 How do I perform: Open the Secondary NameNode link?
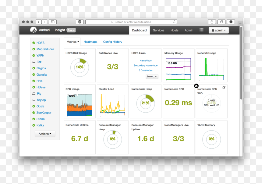pyautogui.click(x=146, y=66)
